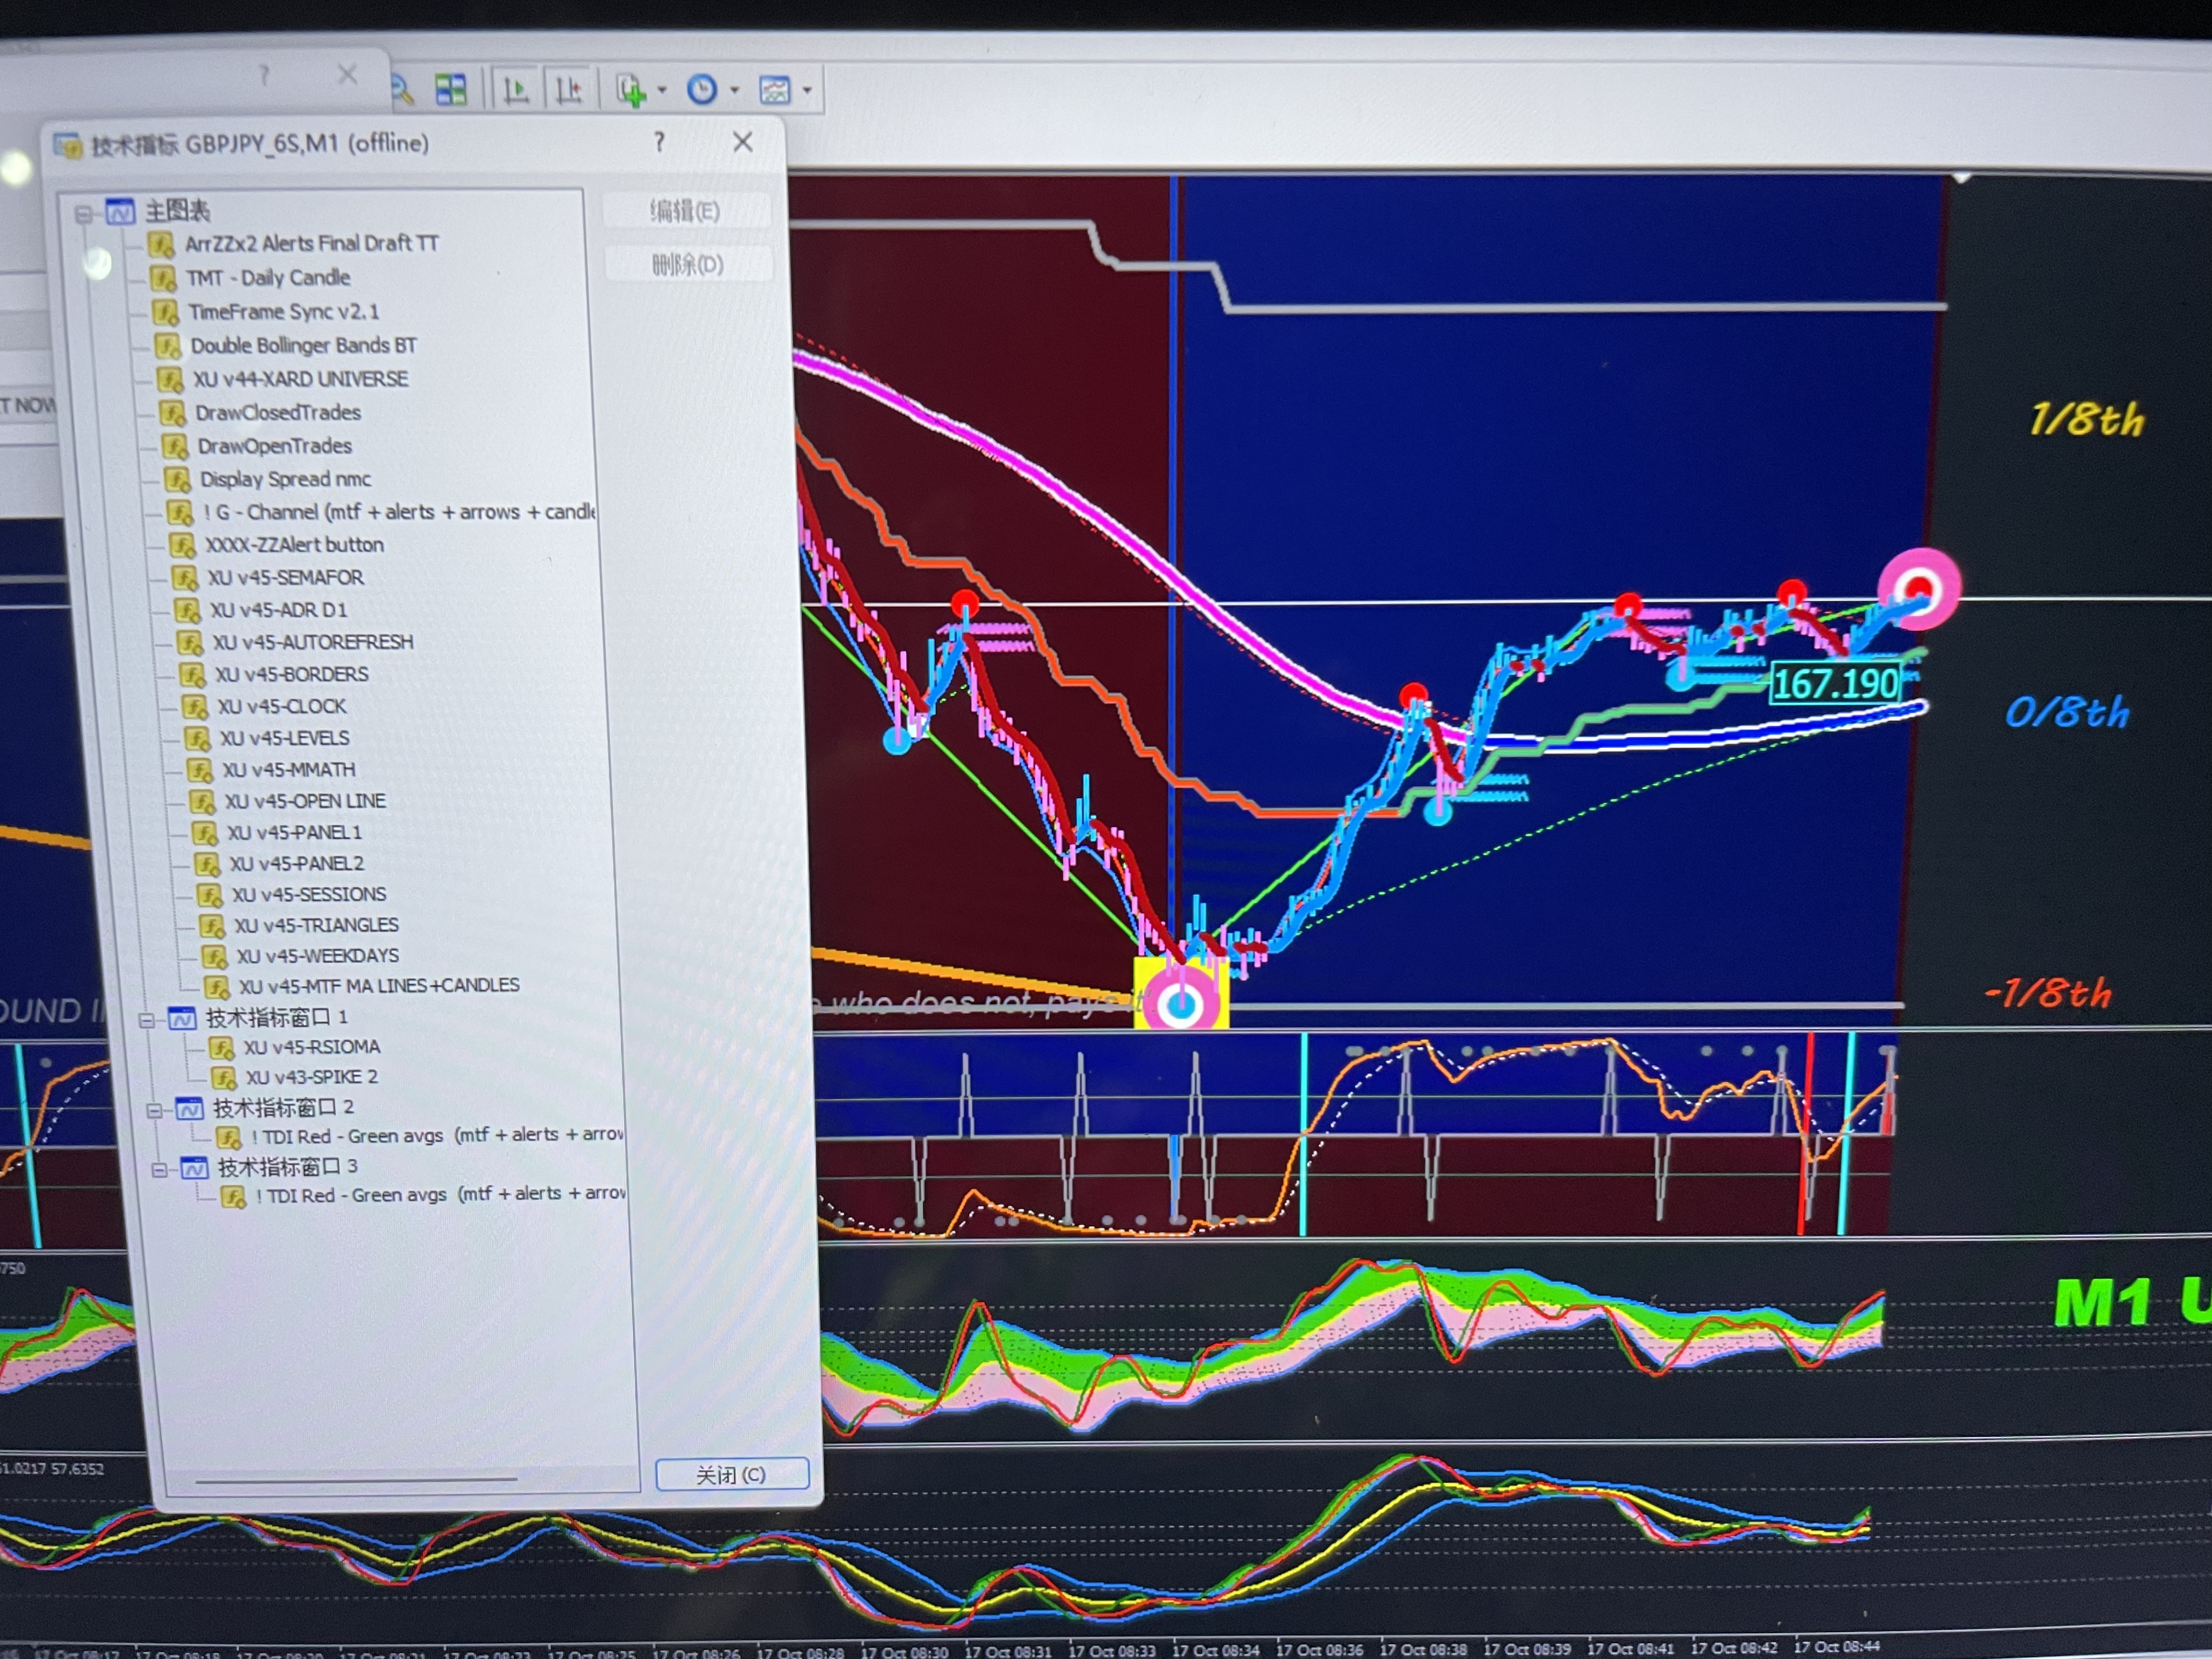Open the Periods clock dropdown arrow
This screenshot has width=2212, height=1659.
[735, 91]
